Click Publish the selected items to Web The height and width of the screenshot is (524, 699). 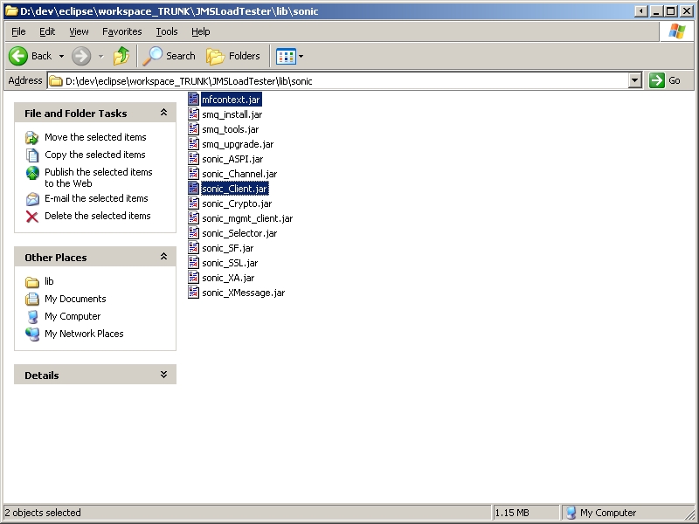click(x=99, y=178)
